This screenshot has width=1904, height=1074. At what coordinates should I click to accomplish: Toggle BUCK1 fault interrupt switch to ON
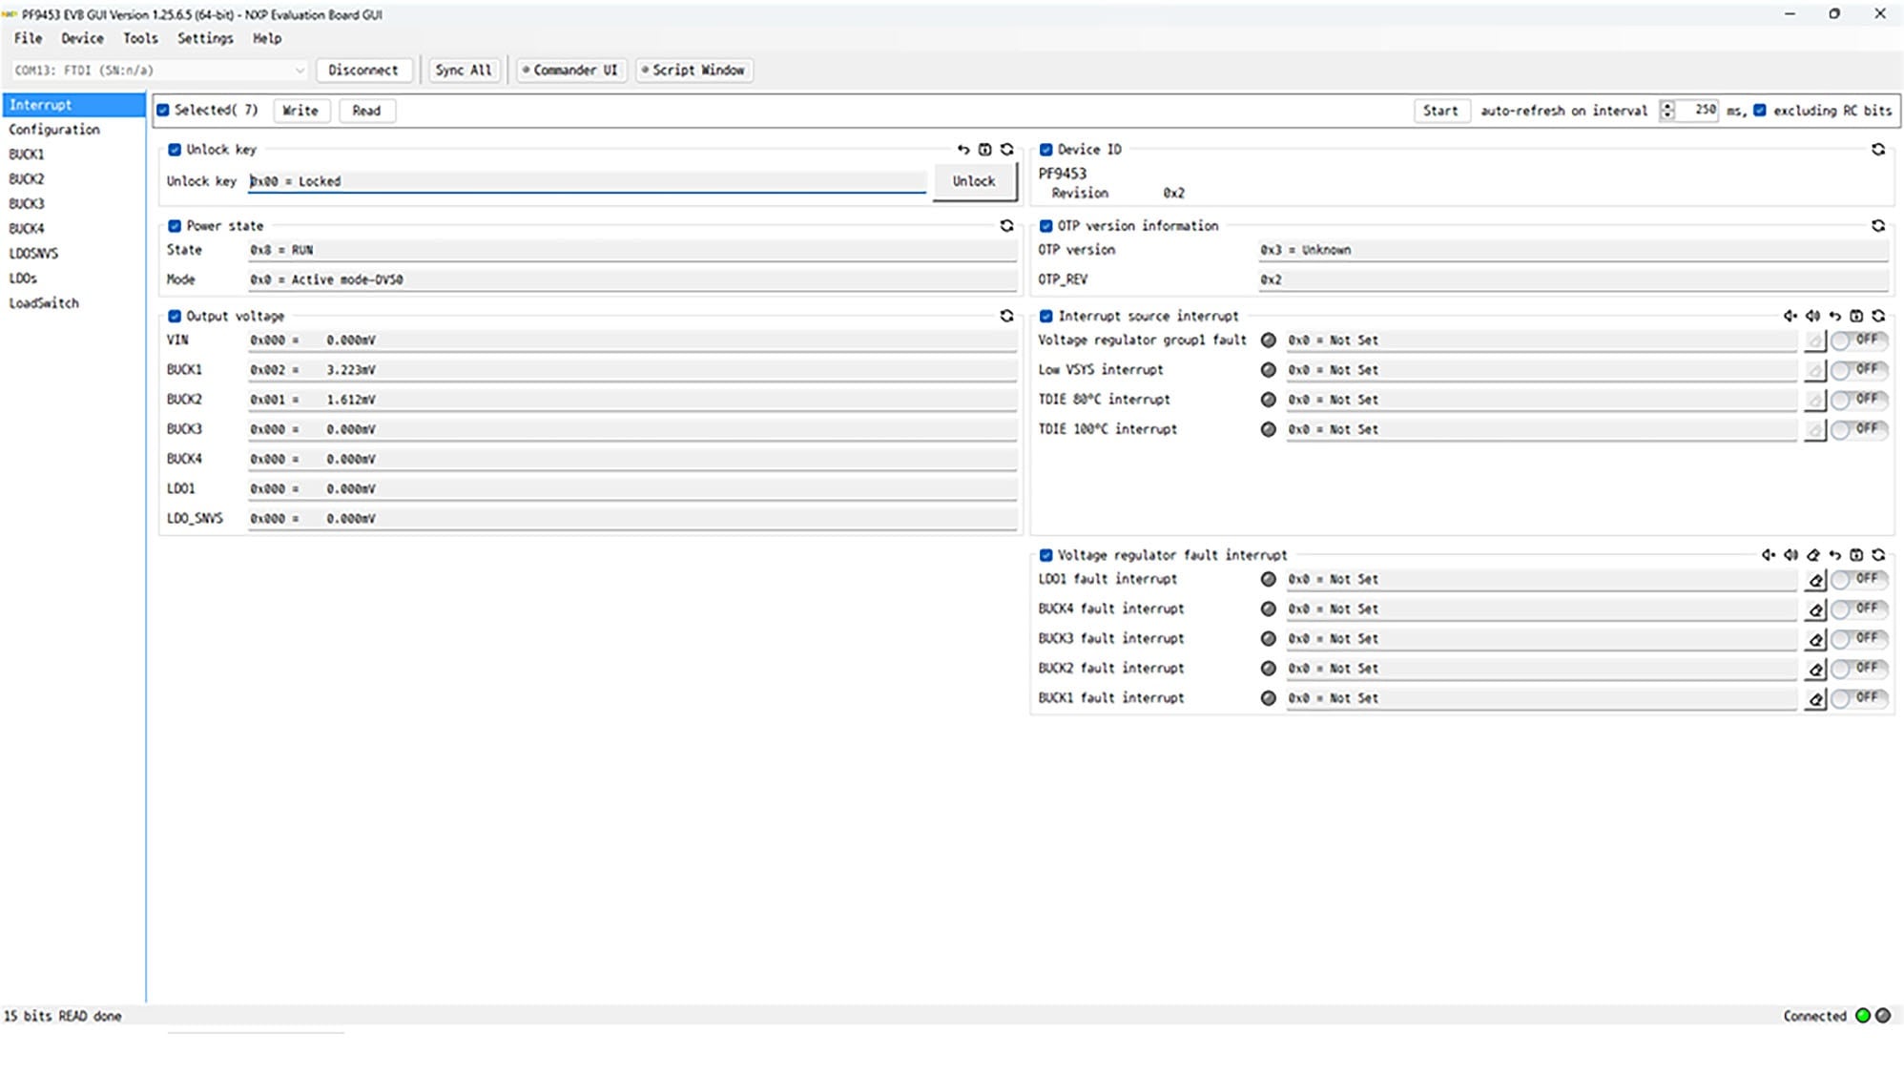click(1858, 697)
